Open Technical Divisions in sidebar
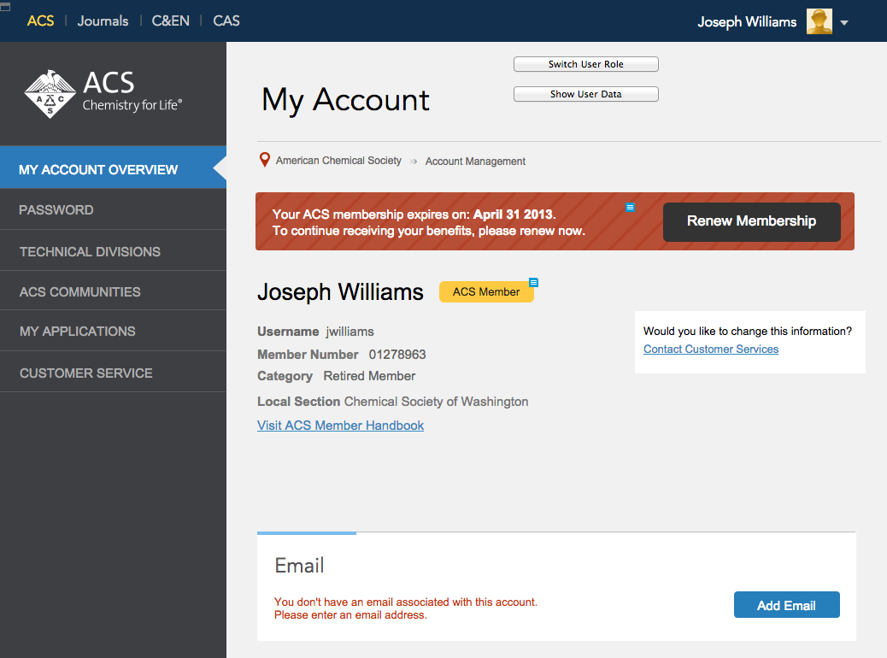Image resolution: width=887 pixels, height=658 pixels. pyautogui.click(x=113, y=250)
